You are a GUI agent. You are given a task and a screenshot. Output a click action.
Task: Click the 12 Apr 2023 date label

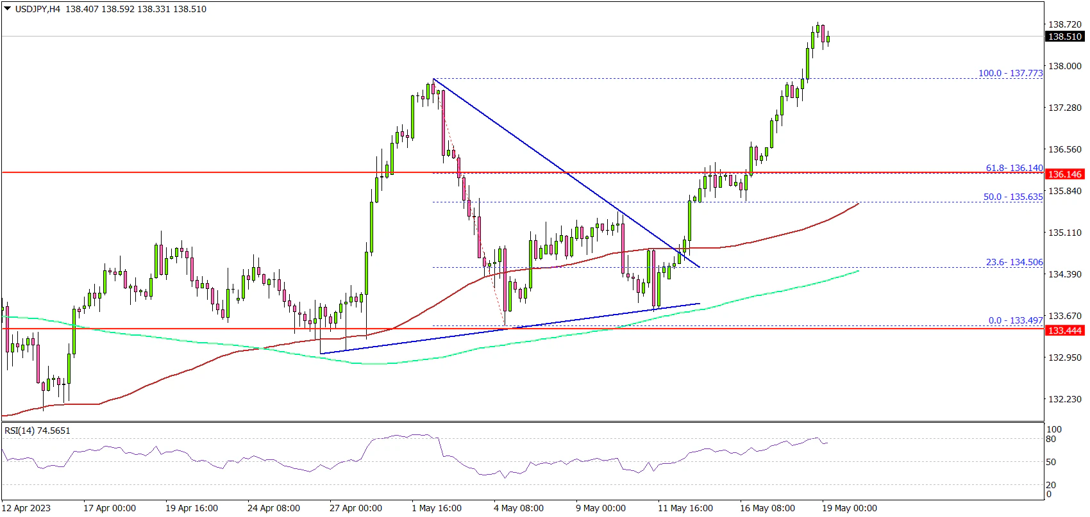tap(26, 508)
